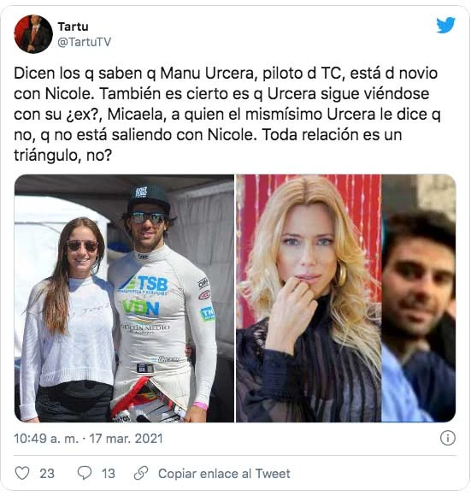Click the blue Twitter bird logo
Image resolution: width=471 pixels, height=496 pixels.
[x=445, y=26]
